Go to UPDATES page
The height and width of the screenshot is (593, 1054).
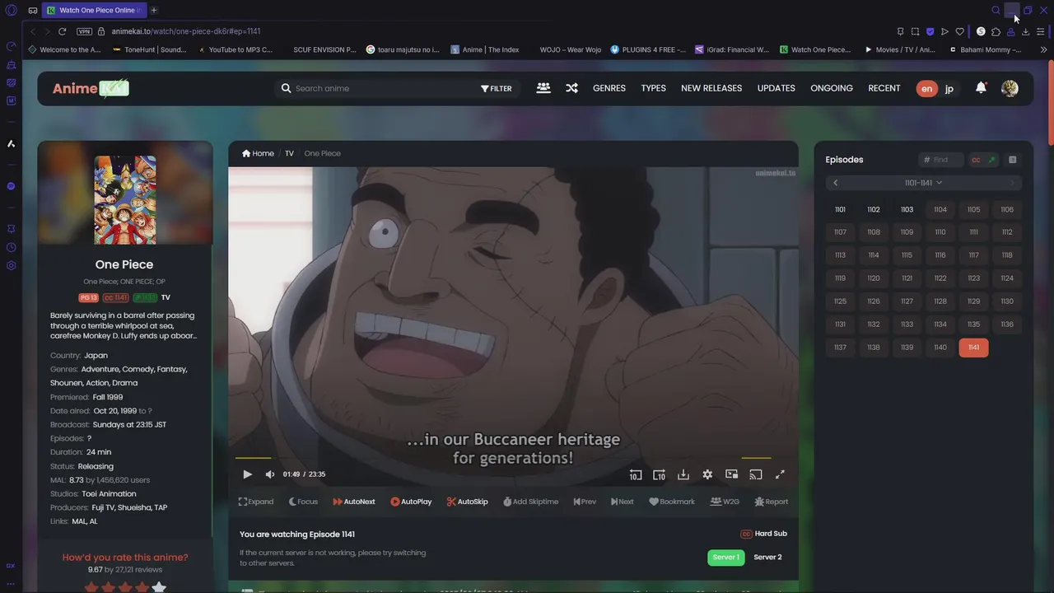tap(777, 88)
